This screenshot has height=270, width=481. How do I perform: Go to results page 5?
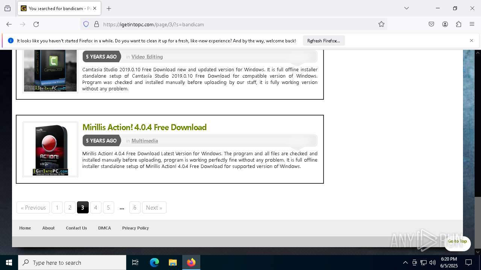click(108, 207)
